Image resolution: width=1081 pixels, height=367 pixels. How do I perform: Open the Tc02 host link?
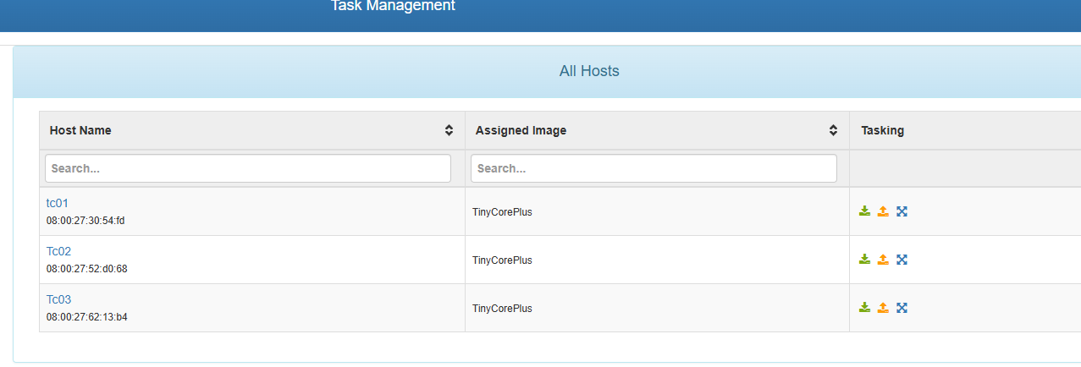[x=58, y=251]
